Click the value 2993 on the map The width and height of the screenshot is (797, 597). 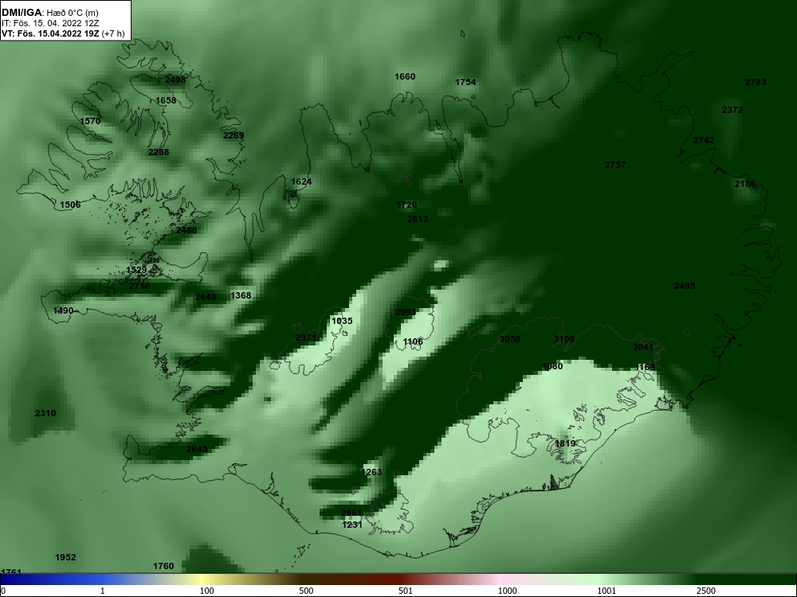[x=406, y=312]
